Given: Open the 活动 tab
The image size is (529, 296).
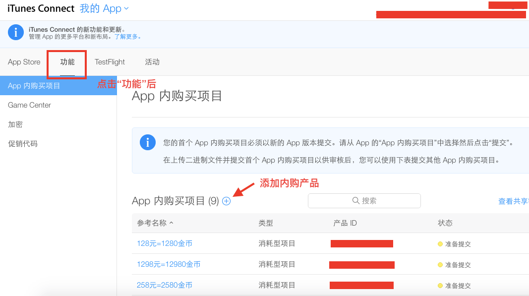Looking at the screenshot, I should point(152,62).
